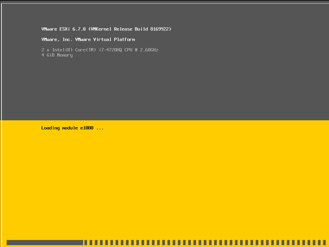The width and height of the screenshot is (329, 247).
Task: Click the Loading module e1000 status text
Action: pyautogui.click(x=72, y=128)
